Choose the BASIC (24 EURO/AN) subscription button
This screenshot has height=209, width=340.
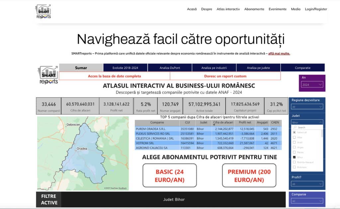pos(170,176)
